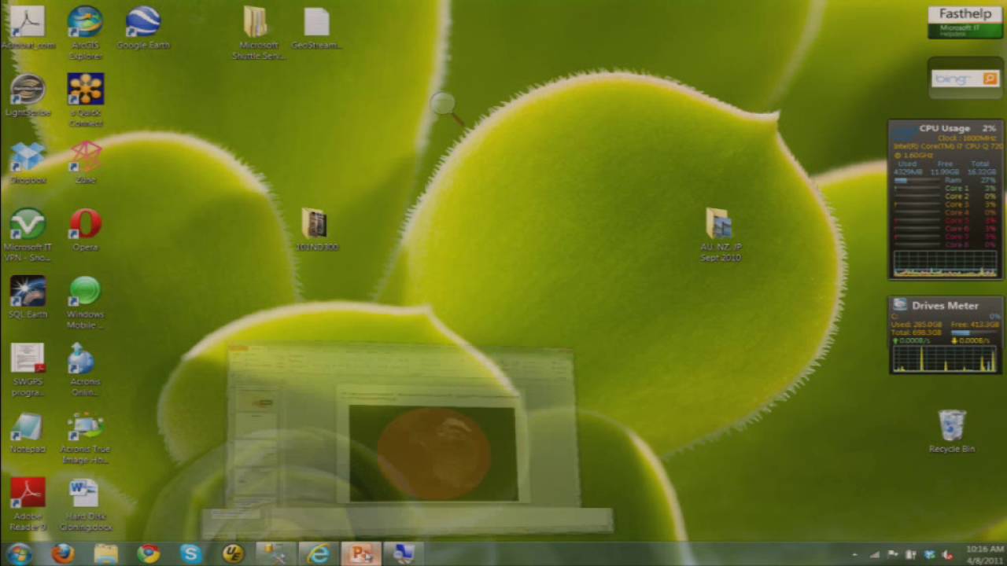1007x566 pixels.
Task: Click the Drives Meter gadget title
Action: 945,306
